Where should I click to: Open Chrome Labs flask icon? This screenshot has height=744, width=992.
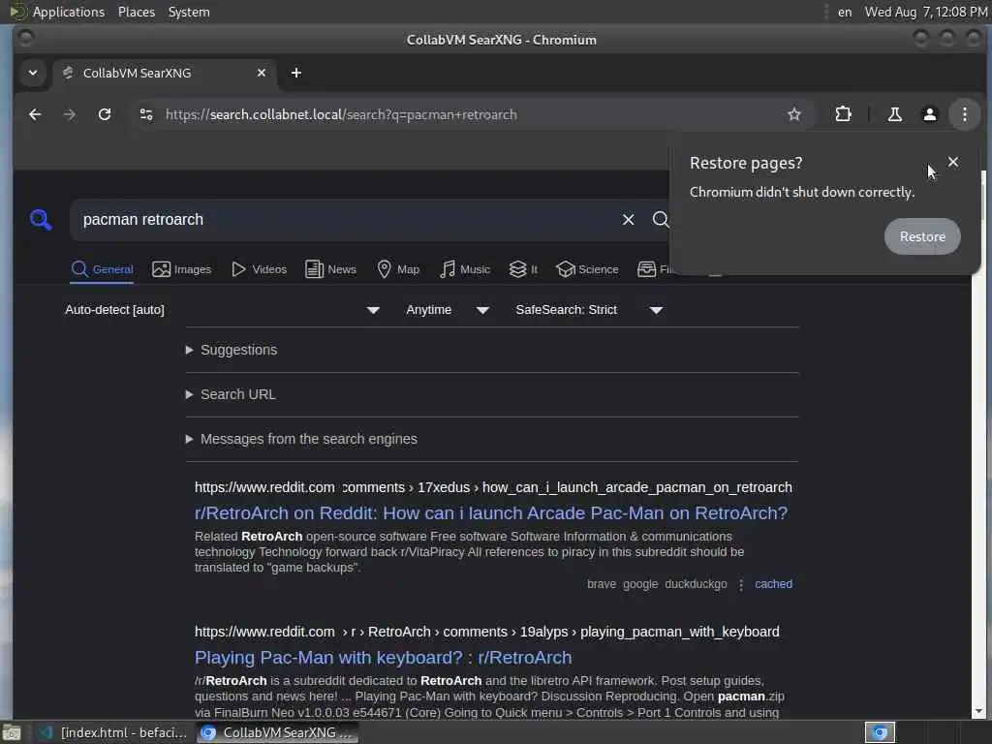[894, 114]
